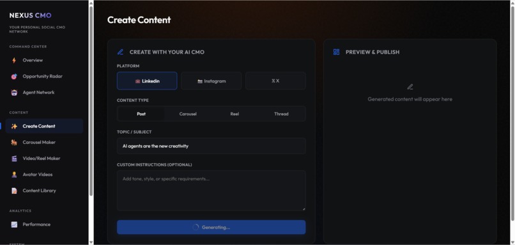Click the Carousel Maker horse icon
Screen dimensions: 515x245
pos(14,143)
